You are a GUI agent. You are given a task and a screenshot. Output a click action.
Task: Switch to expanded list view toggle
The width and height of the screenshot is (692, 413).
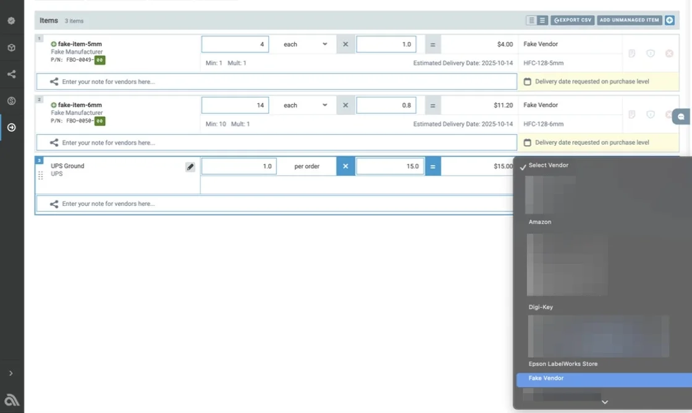coord(542,20)
